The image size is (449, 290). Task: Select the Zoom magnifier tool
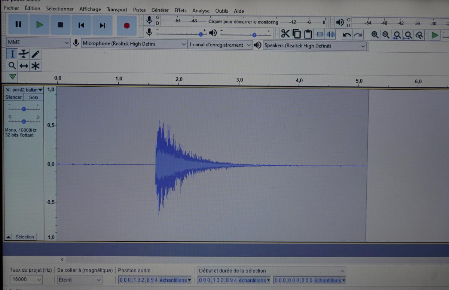(12, 66)
